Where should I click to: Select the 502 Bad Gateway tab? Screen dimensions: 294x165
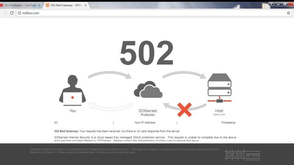(66, 5)
